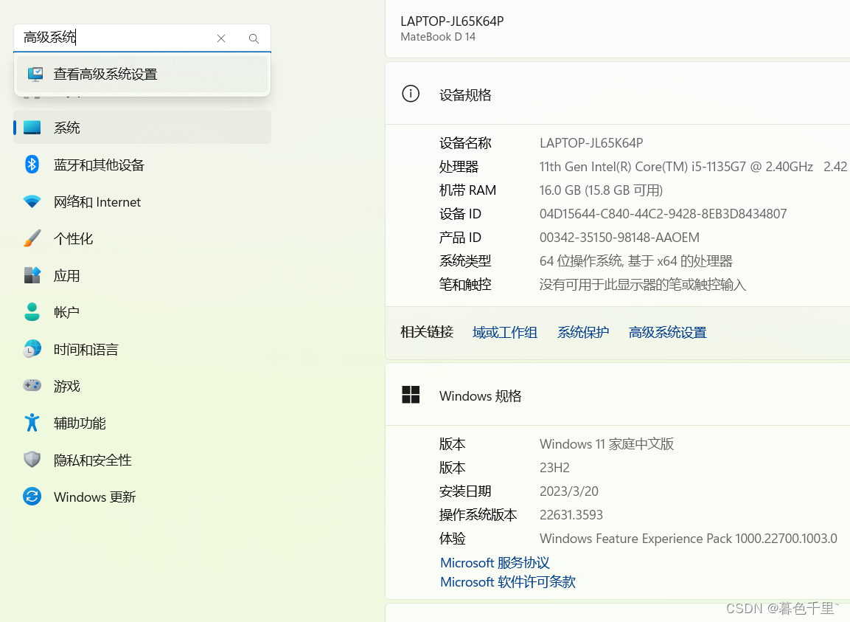The width and height of the screenshot is (850, 622).
Task: Click the accessibility figure icon
Action: click(32, 423)
